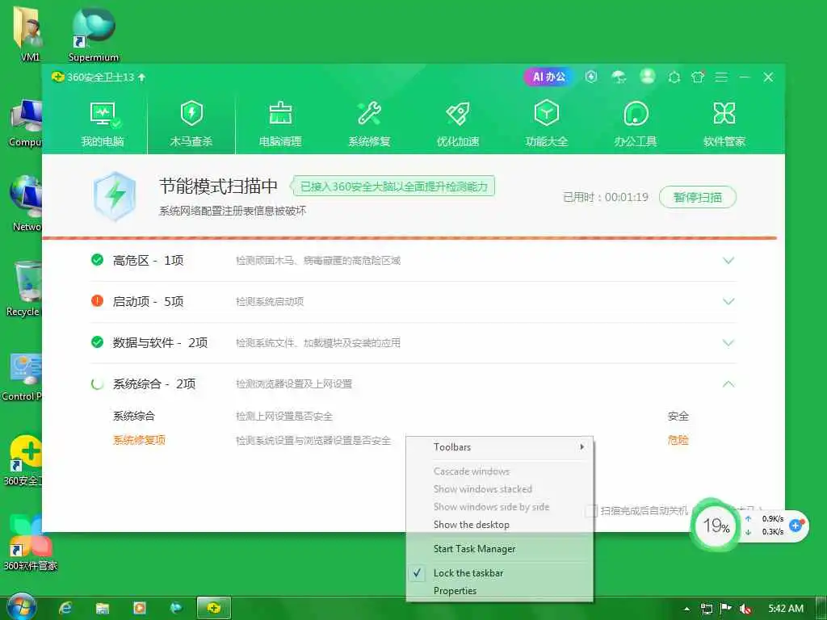This screenshot has width=827, height=620.
Task: Open the hamburger main menu icon
Action: click(721, 77)
